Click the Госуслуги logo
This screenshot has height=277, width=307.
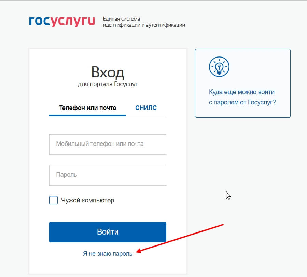tap(62, 21)
